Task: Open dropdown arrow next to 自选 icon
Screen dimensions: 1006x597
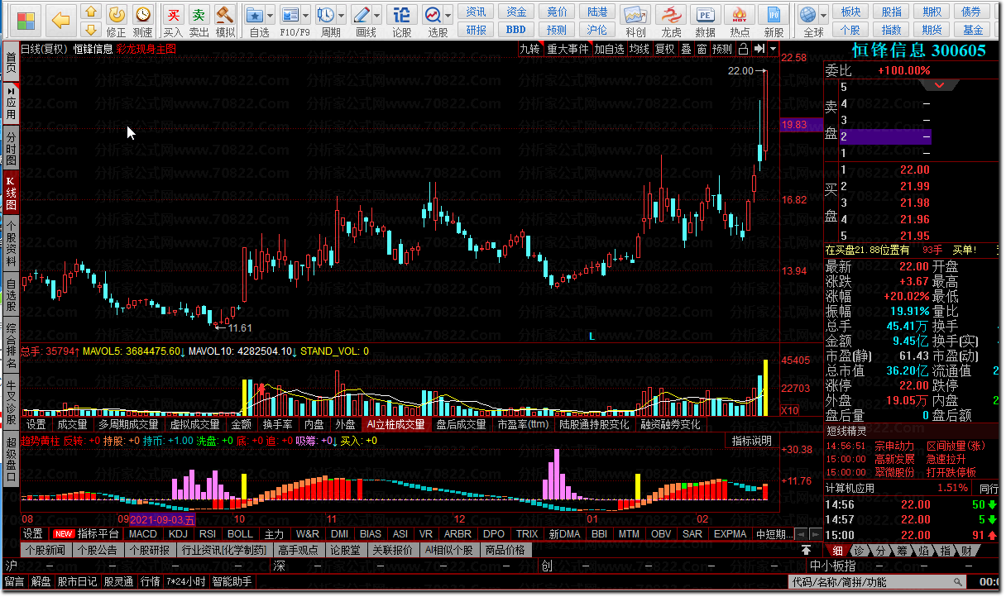Action: [271, 16]
